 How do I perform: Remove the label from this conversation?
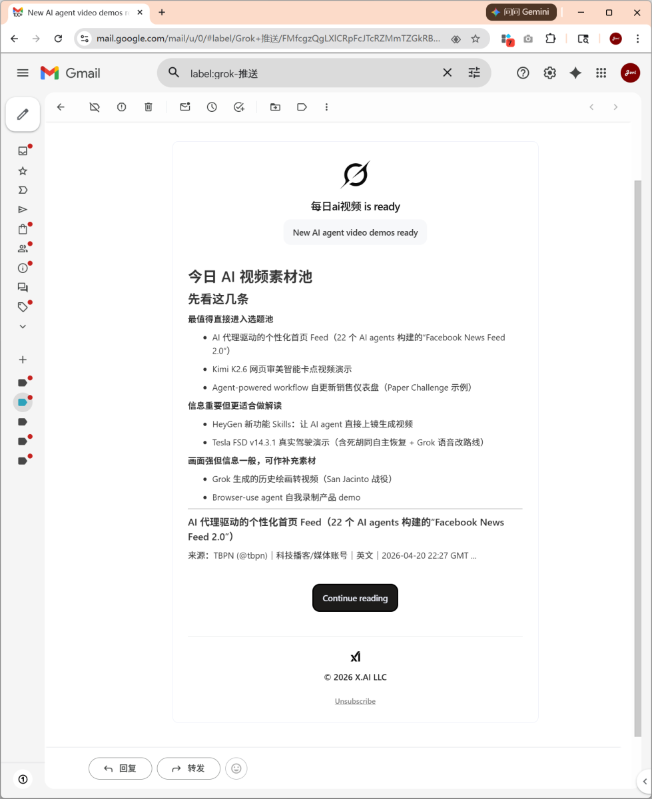click(95, 107)
